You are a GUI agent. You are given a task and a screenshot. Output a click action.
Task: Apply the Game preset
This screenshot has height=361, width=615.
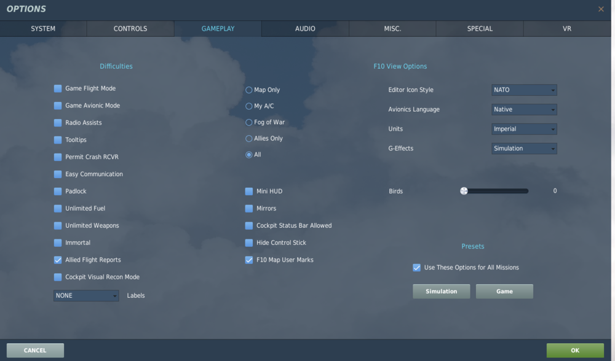click(504, 291)
